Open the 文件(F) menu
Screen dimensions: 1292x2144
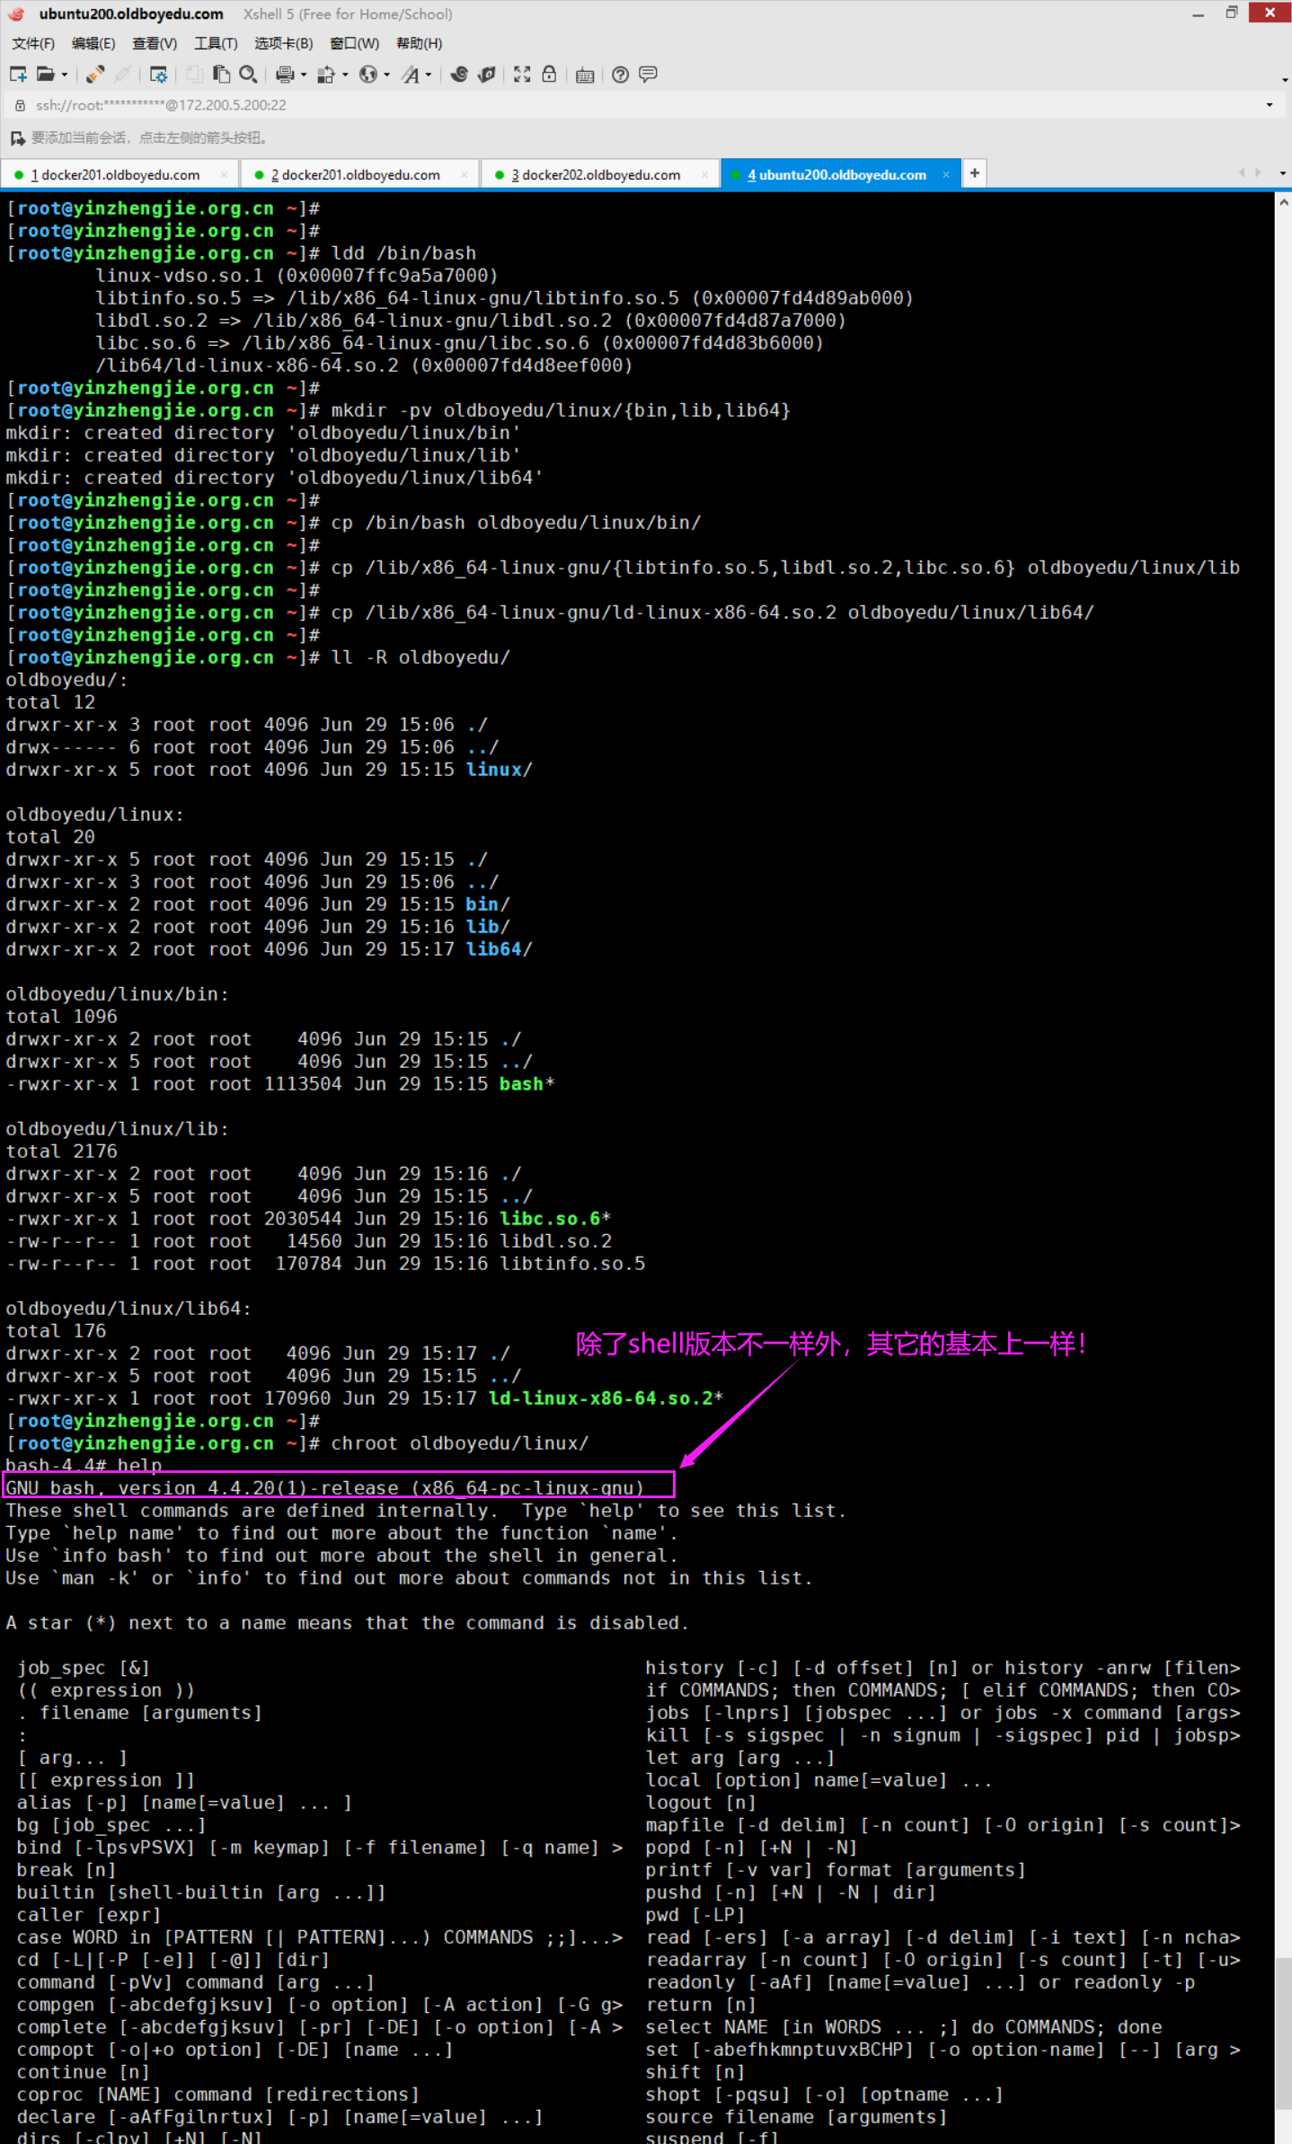pyautogui.click(x=33, y=43)
